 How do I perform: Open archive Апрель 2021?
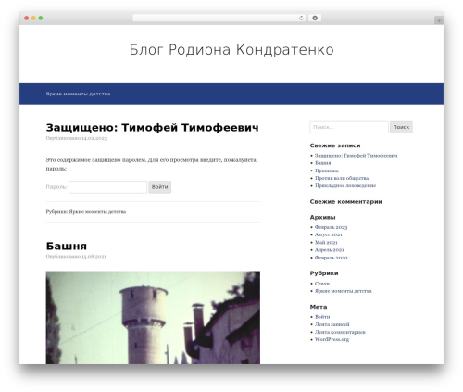pyautogui.click(x=330, y=250)
